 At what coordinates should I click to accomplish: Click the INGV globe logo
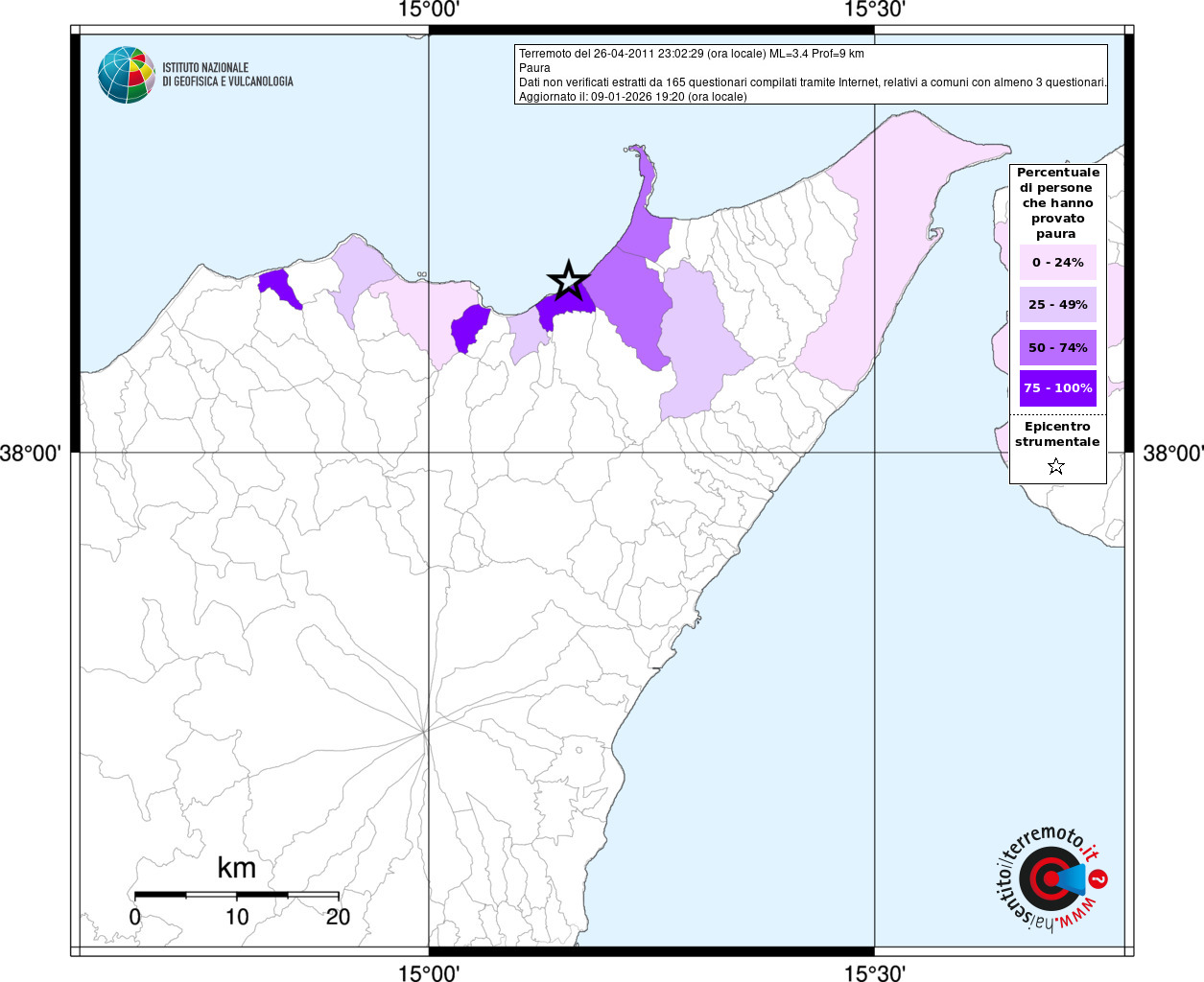pos(127,75)
